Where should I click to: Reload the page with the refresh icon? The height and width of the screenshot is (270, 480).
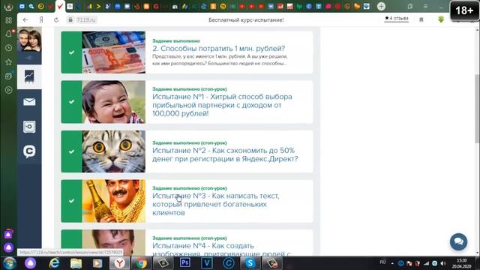56,20
